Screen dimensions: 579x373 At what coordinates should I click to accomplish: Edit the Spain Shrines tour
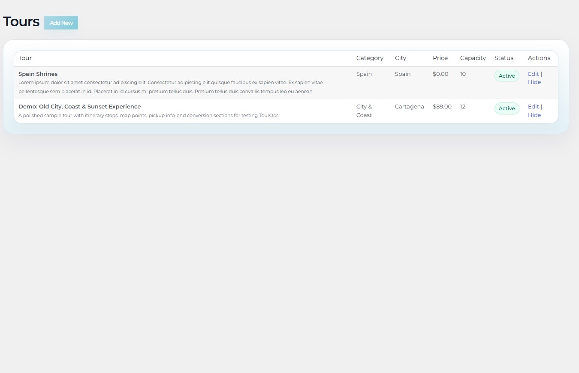click(533, 74)
